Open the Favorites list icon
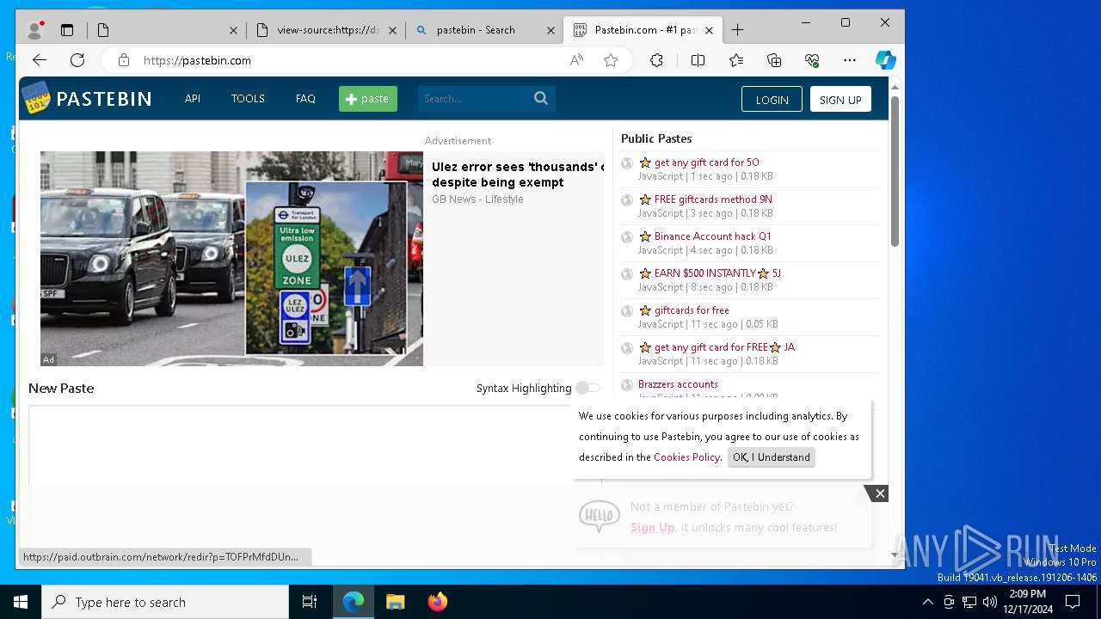Screen dimensions: 1101x619 pos(736,60)
